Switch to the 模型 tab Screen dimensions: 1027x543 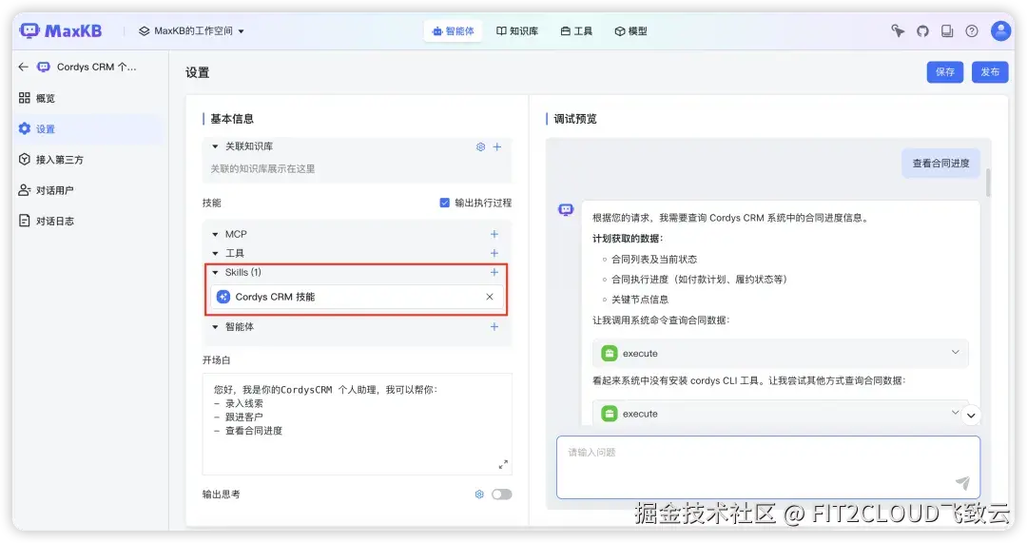coord(630,30)
